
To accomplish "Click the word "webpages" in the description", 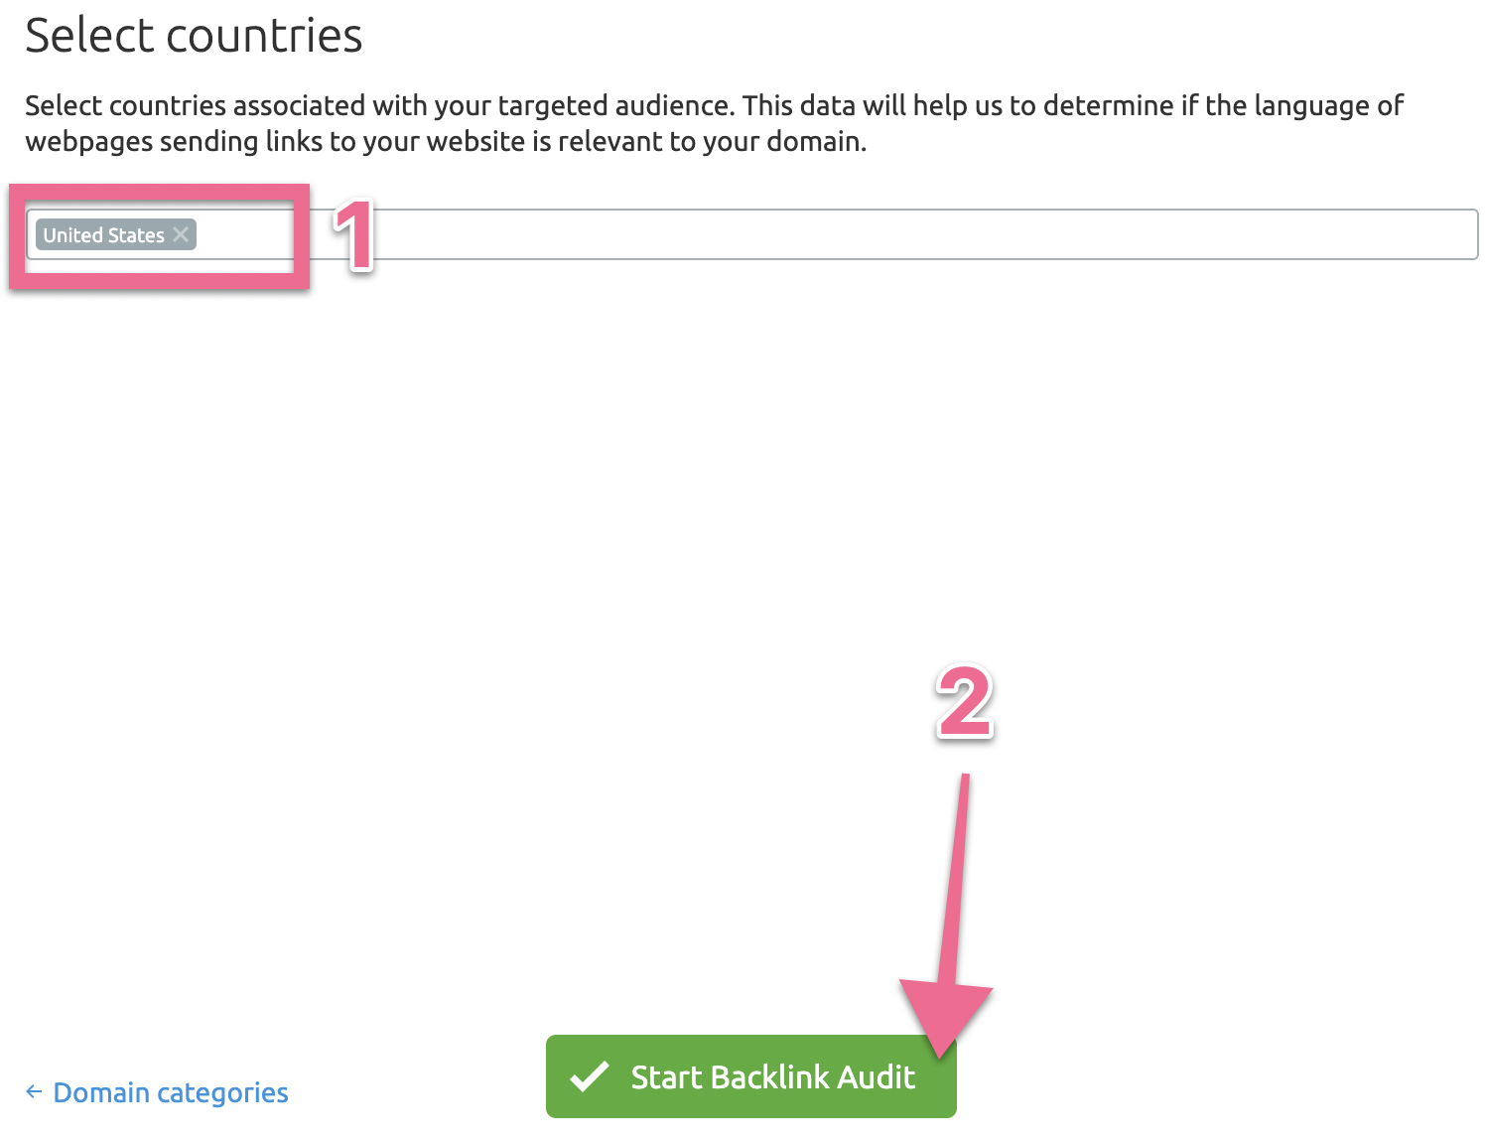I will (89, 141).
